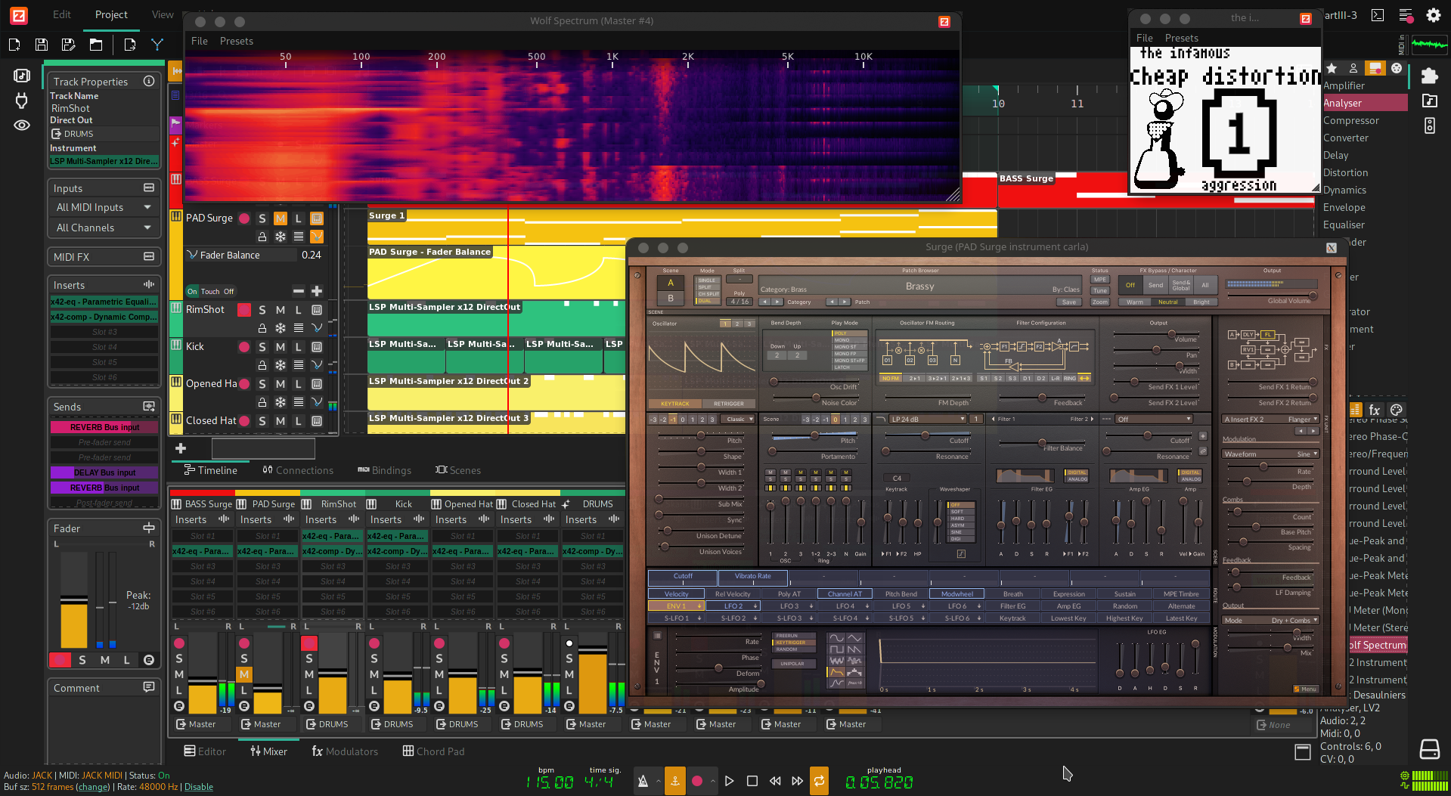Open the record options arrow in transport
Viewport: 1451px width, 796px height.
coord(712,781)
